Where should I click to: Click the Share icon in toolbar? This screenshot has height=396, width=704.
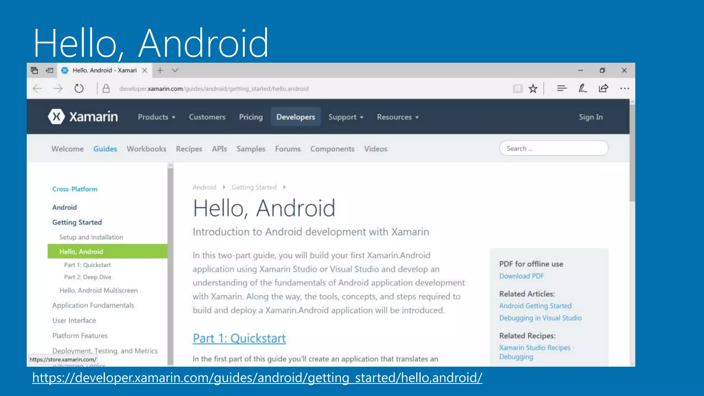coord(603,89)
